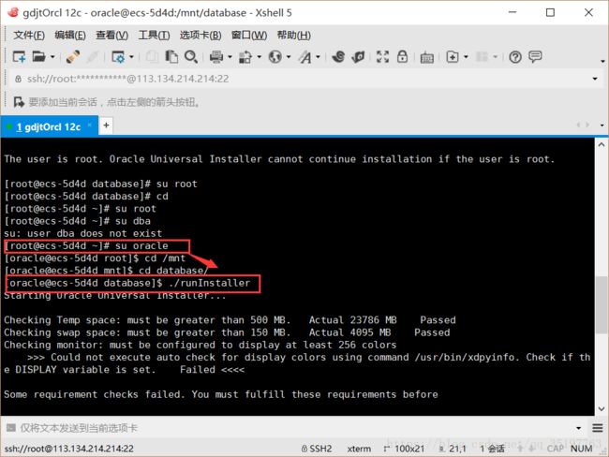The image size is (609, 457).
Task: Click the New session toolbar icon
Action: [19, 57]
